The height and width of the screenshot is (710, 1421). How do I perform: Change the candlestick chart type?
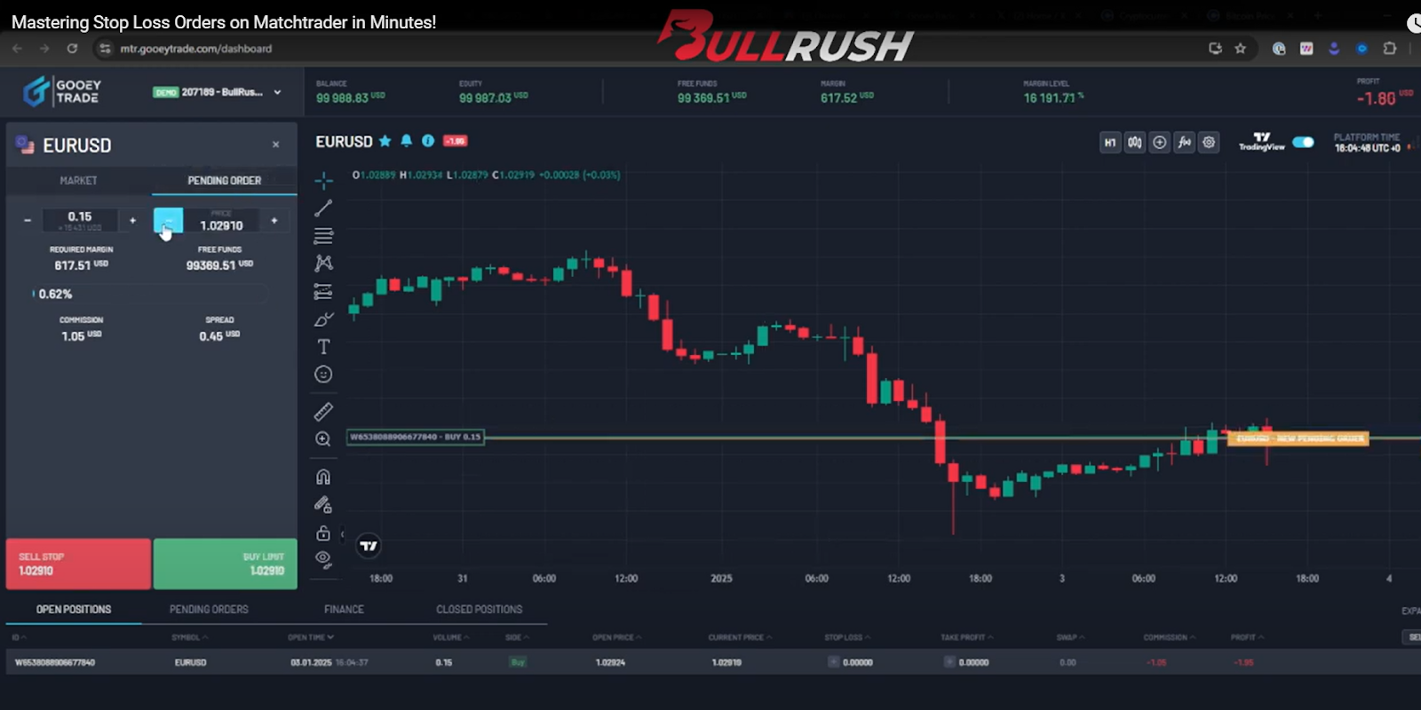pos(1135,142)
